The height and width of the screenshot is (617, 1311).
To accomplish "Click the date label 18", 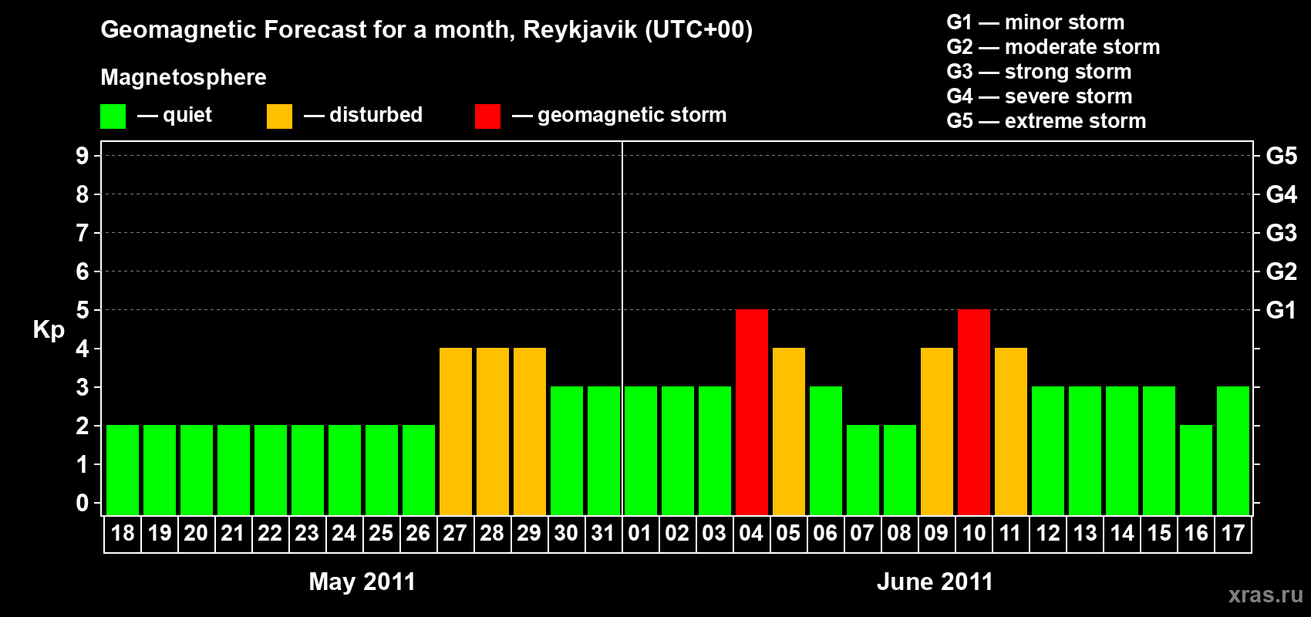I will (x=123, y=533).
